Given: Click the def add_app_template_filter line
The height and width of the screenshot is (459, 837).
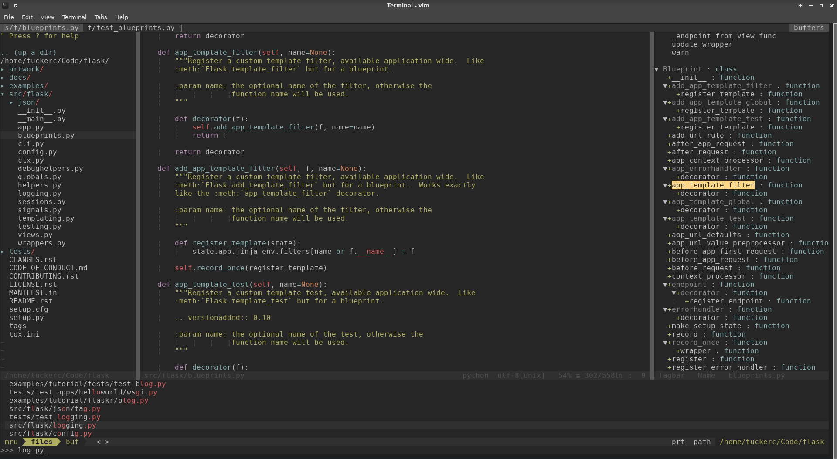Looking at the screenshot, I should (x=262, y=169).
